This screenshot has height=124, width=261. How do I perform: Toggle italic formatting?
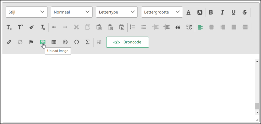point(222,12)
